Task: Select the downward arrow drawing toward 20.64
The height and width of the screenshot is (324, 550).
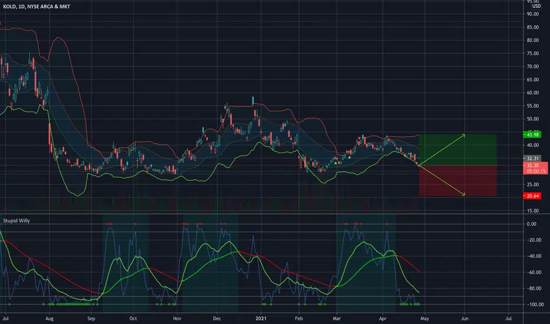Action: (442, 180)
